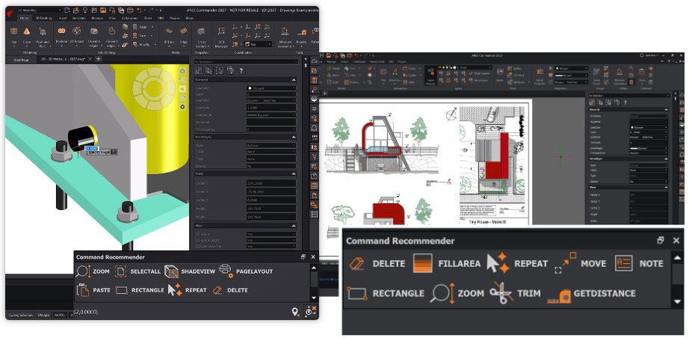Screen dimensions: 689x338
Task: Open the Top view coordinates dropdown
Action: click(x=256, y=44)
